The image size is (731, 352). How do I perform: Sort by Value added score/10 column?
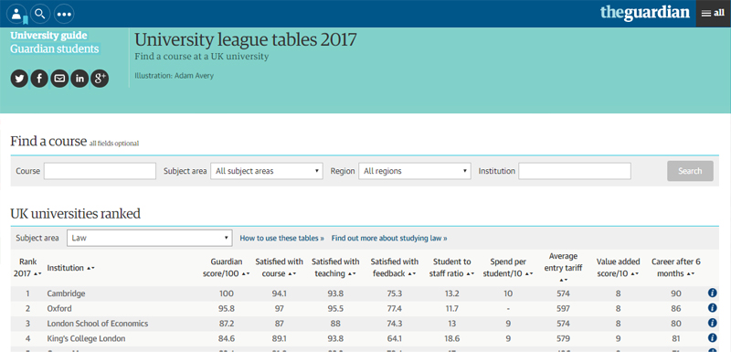click(x=619, y=268)
